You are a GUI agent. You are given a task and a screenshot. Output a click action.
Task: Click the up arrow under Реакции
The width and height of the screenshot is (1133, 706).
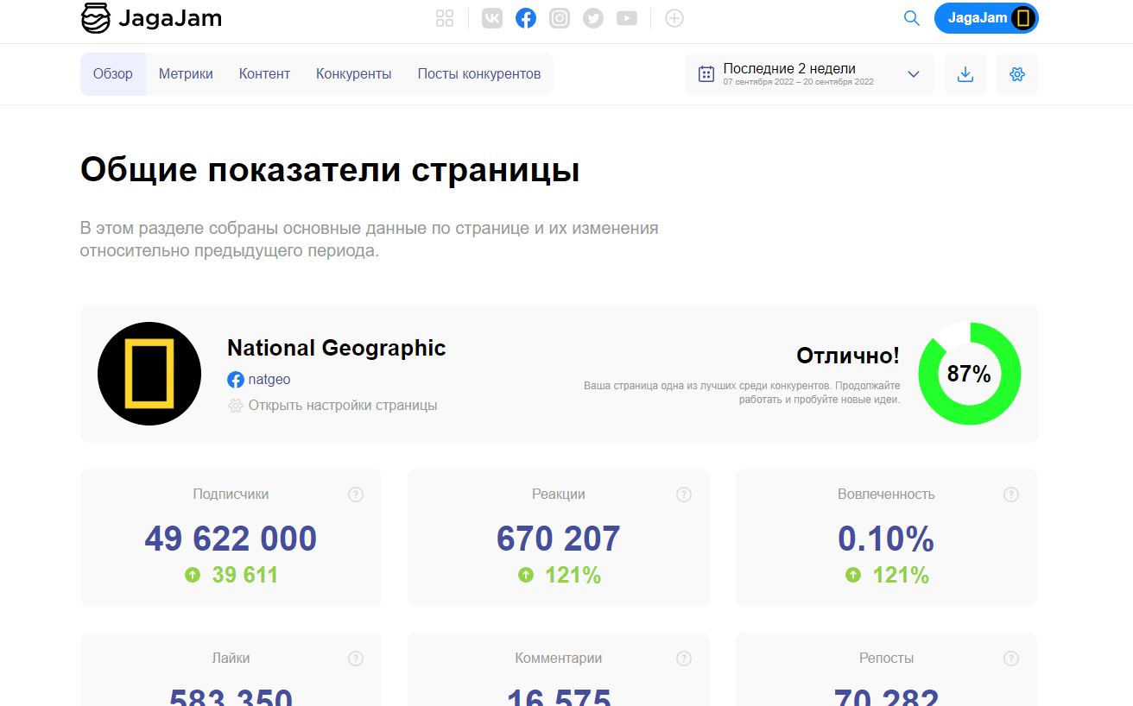click(x=526, y=575)
